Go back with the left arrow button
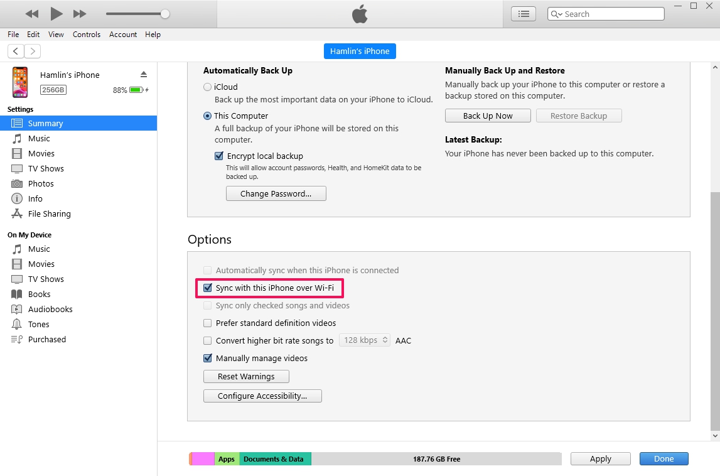This screenshot has width=720, height=476. point(16,51)
